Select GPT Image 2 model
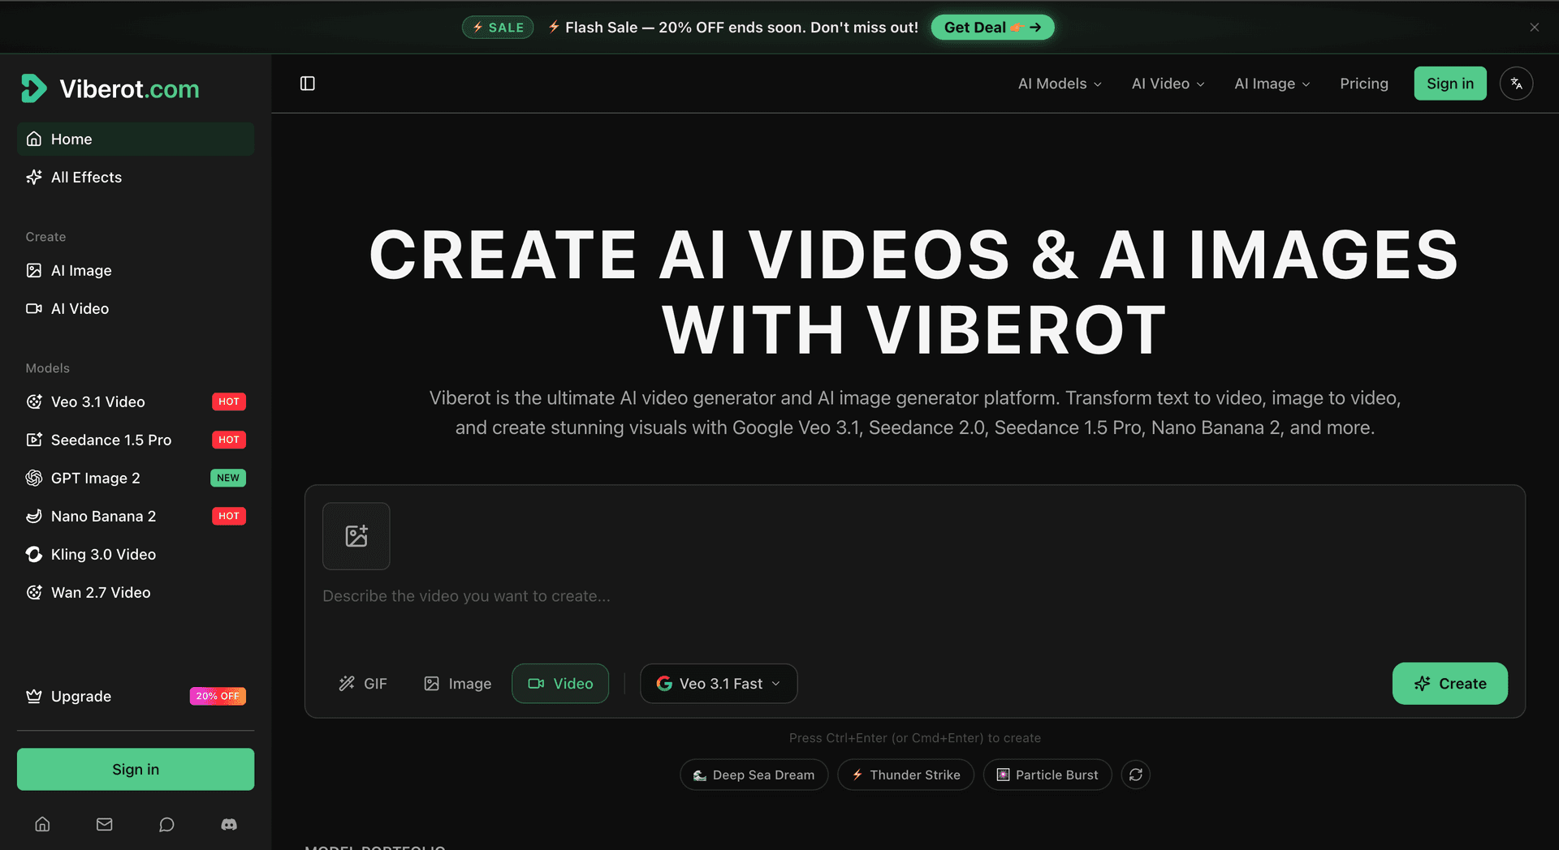The image size is (1559, 850). pyautogui.click(x=136, y=478)
